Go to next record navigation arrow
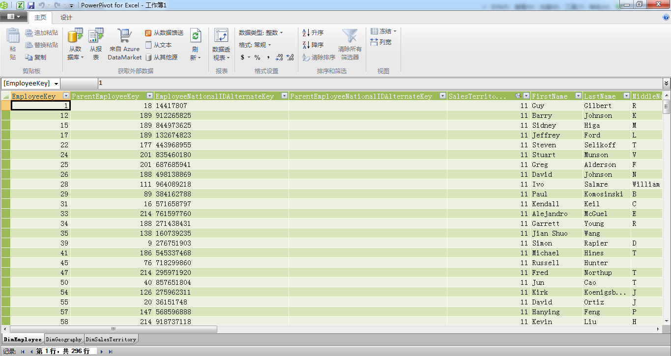The height and width of the screenshot is (356, 671). click(x=102, y=352)
